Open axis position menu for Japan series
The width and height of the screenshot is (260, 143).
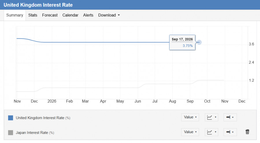230,132
